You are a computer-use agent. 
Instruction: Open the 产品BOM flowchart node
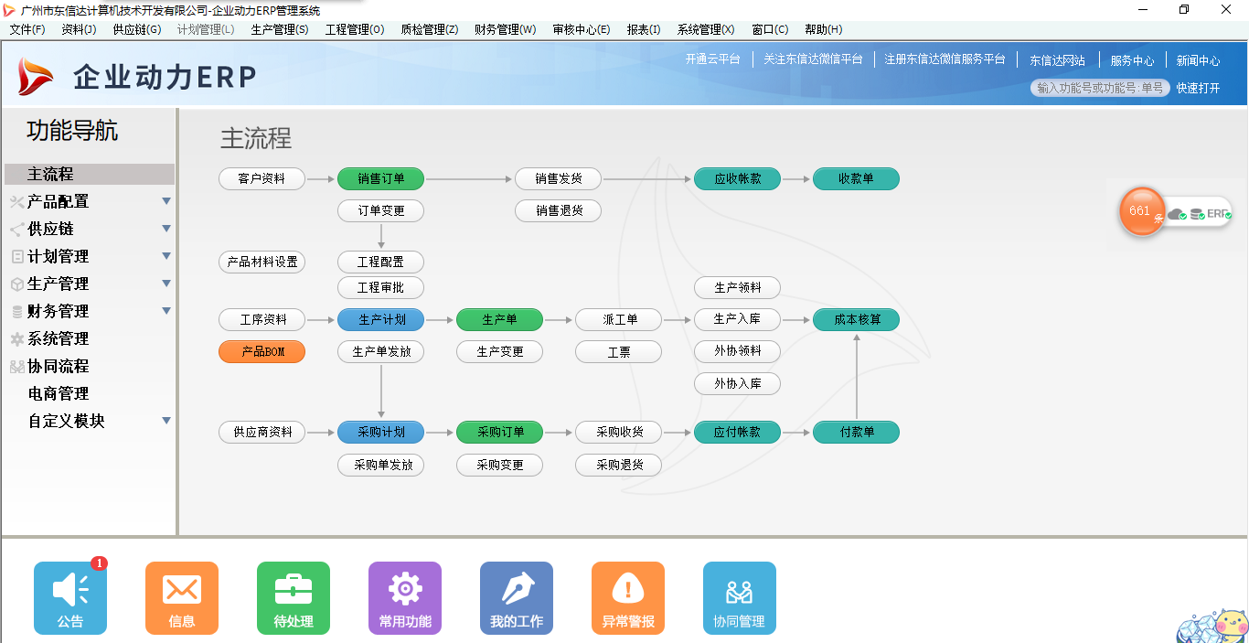coord(262,351)
